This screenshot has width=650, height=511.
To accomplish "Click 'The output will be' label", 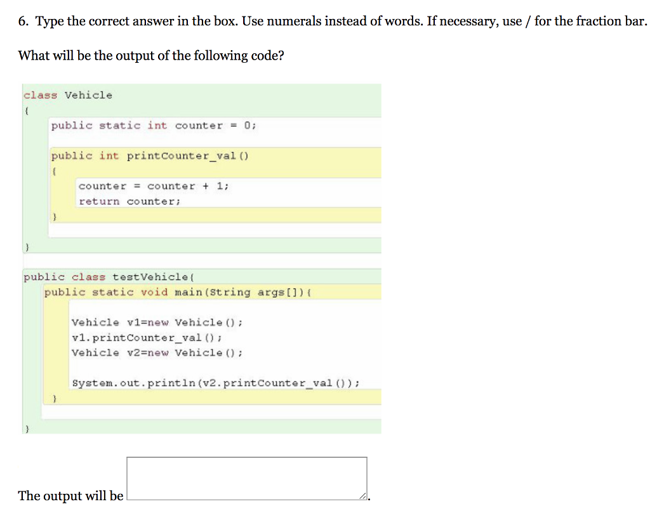I will click(70, 495).
